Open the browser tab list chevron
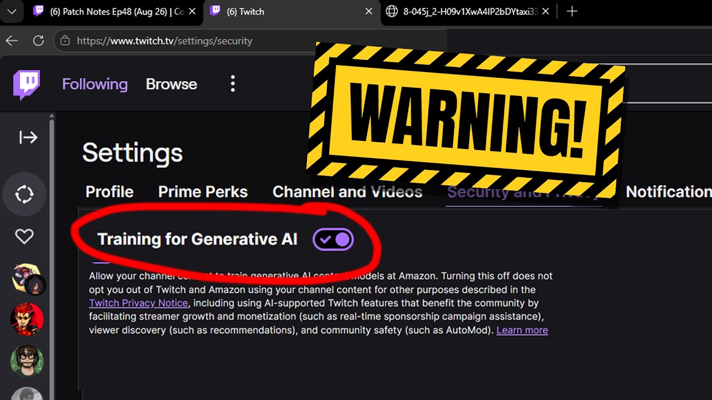The image size is (712, 400). click(12, 12)
